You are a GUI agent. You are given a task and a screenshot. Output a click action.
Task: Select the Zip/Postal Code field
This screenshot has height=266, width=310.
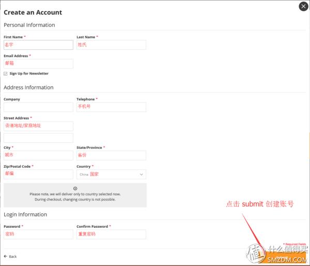coord(38,174)
